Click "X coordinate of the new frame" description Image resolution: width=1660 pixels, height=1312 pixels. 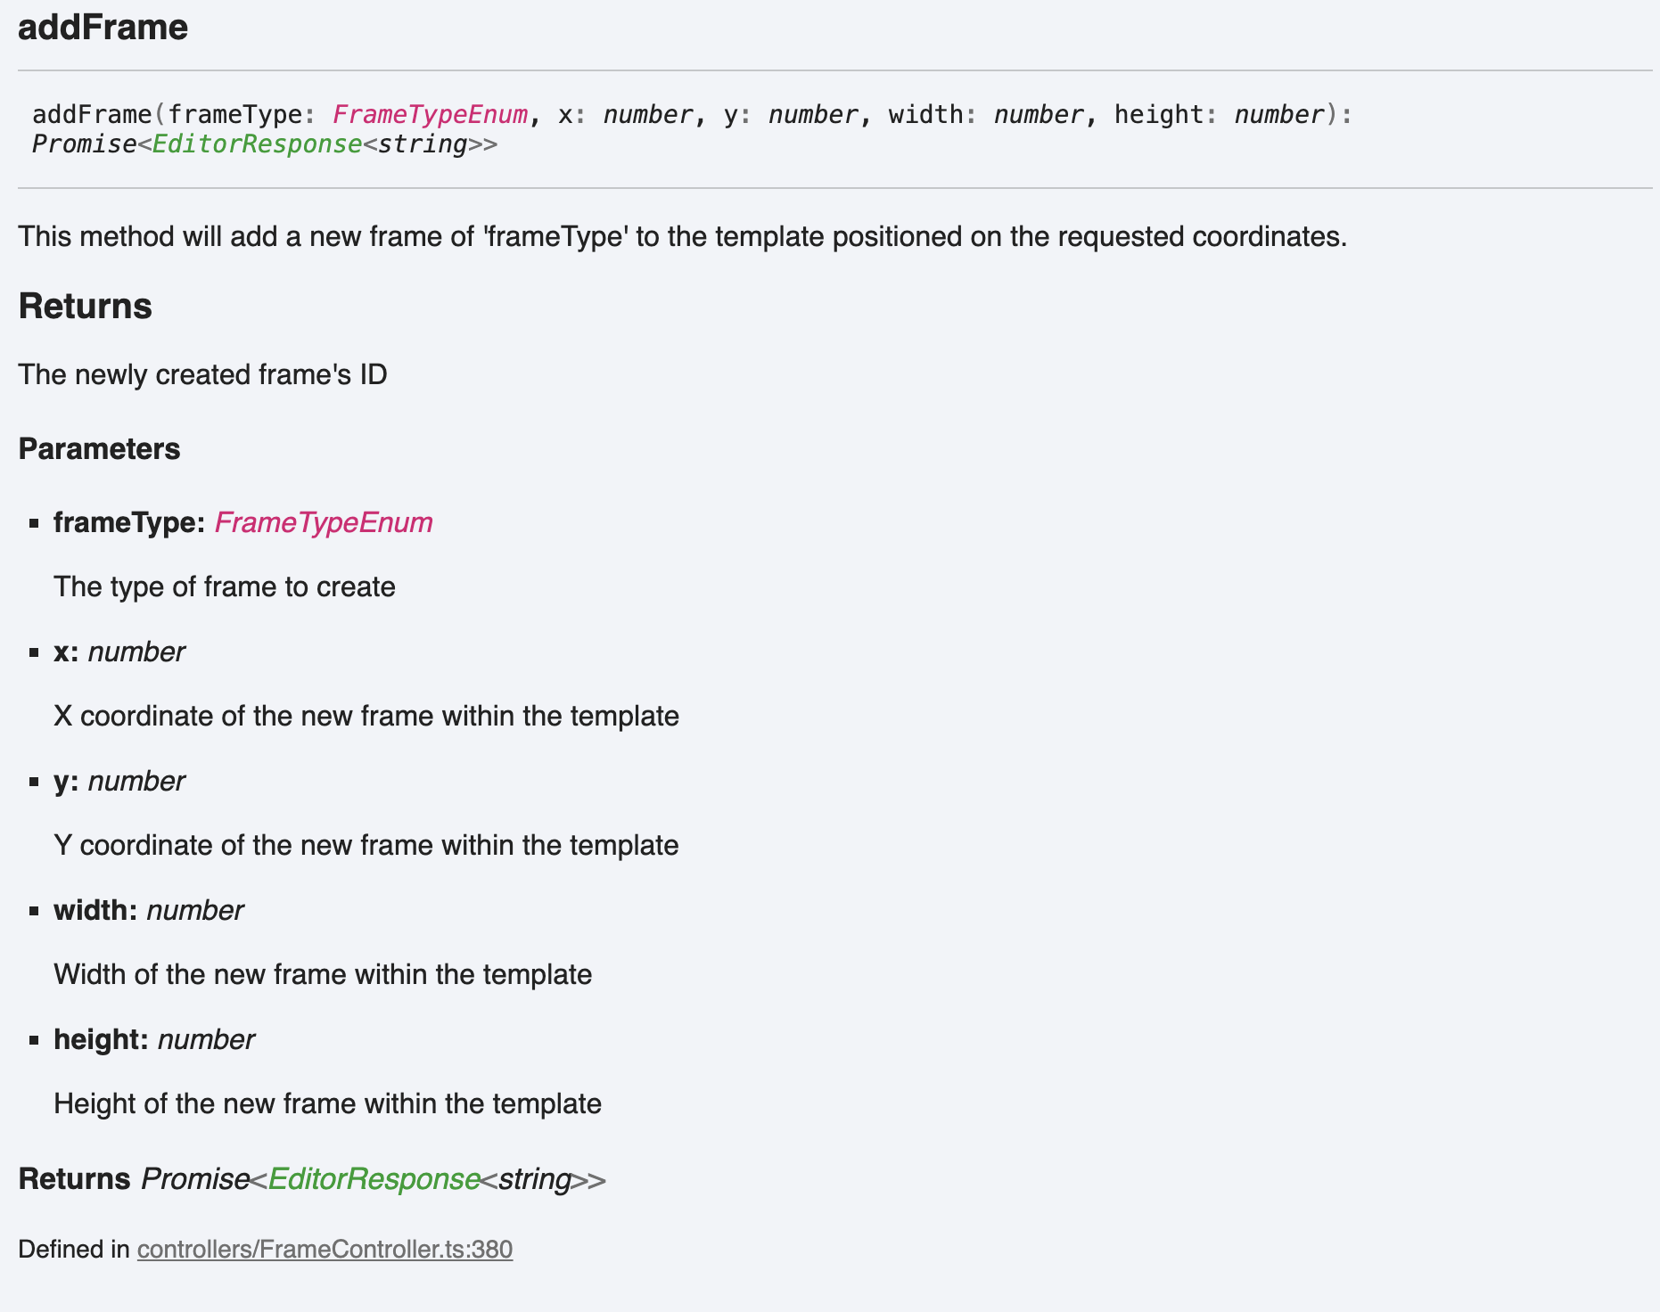coord(366,717)
